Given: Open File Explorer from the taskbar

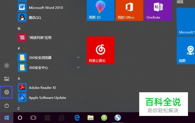Looking at the screenshot, I should click(90, 118).
